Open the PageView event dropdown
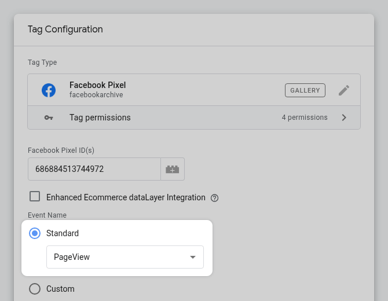 [125, 257]
